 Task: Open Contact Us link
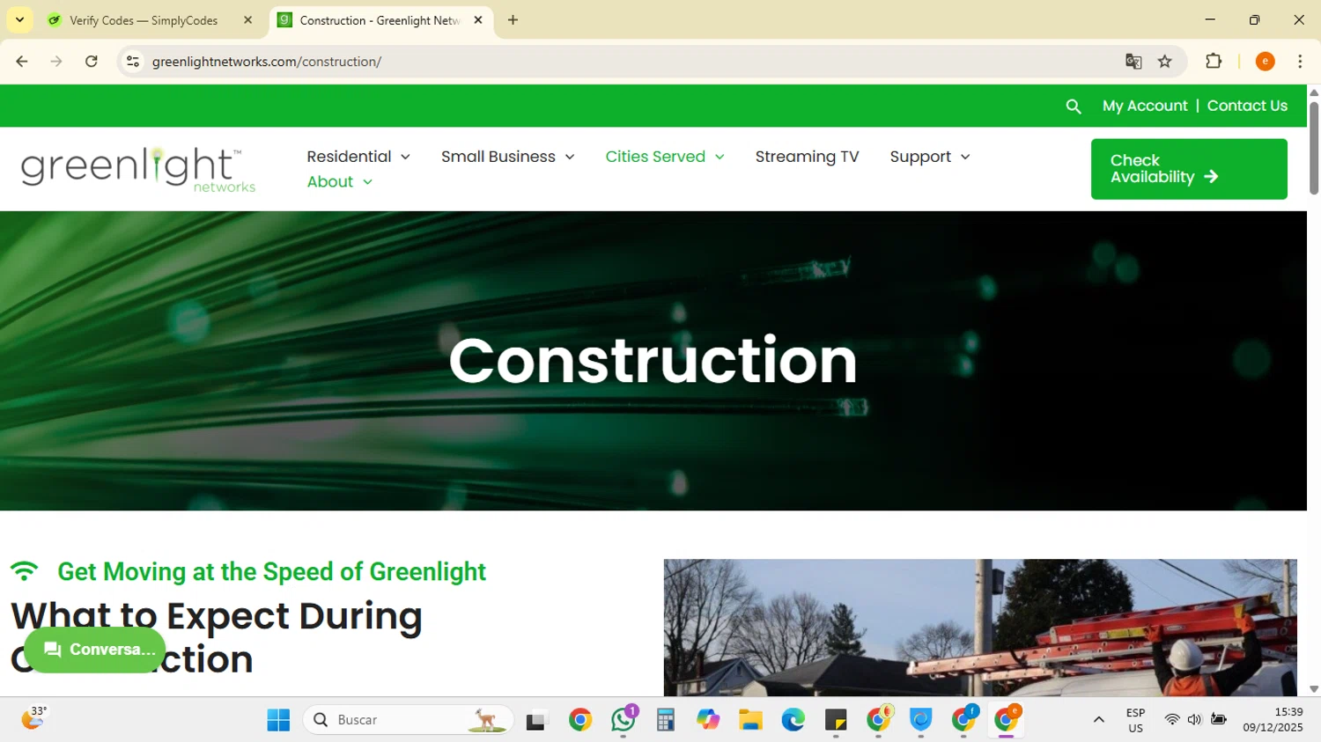click(1247, 106)
